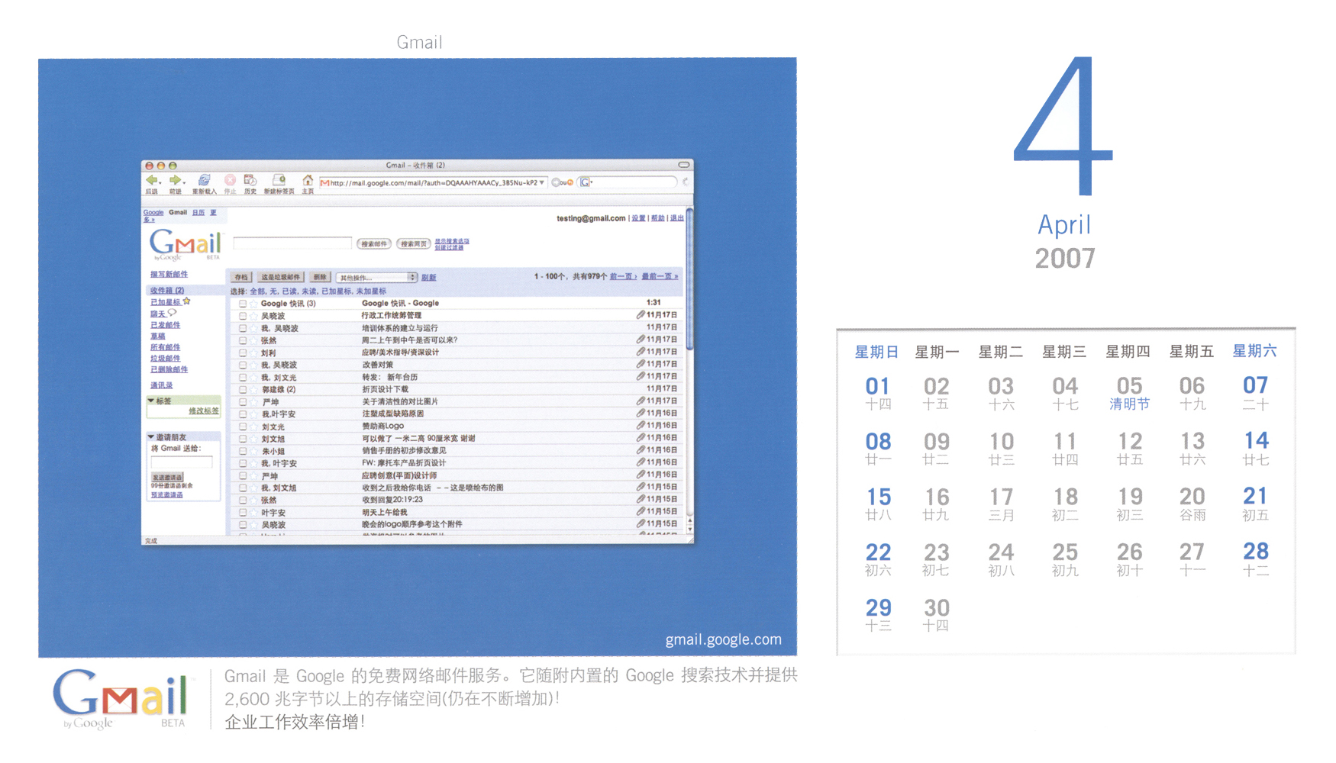Open the search engine chooser dropdown arrow
Screen dimensions: 1336x763
point(592,183)
